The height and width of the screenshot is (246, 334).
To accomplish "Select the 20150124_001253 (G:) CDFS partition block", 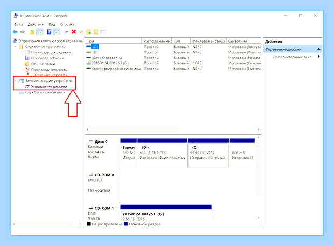I will (166, 213).
